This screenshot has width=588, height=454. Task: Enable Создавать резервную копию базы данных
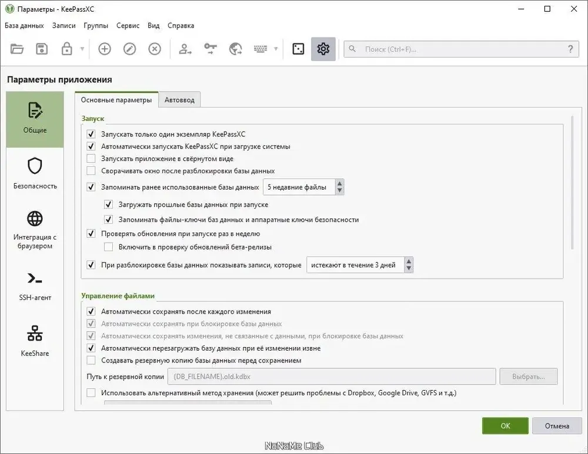tap(91, 361)
